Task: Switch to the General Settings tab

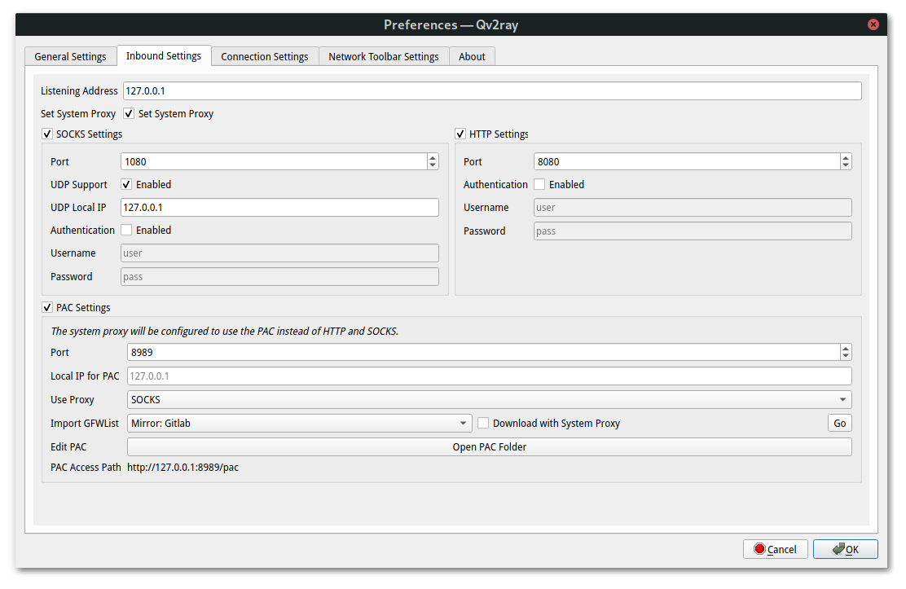Action: coord(70,56)
